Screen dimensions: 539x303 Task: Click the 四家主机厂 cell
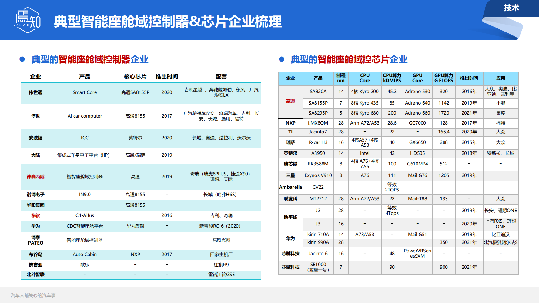(x=221, y=255)
